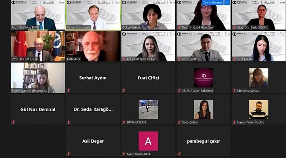Select Nabi Avcı video tile
286x158 pixels.
pyautogui.click(x=93, y=46)
